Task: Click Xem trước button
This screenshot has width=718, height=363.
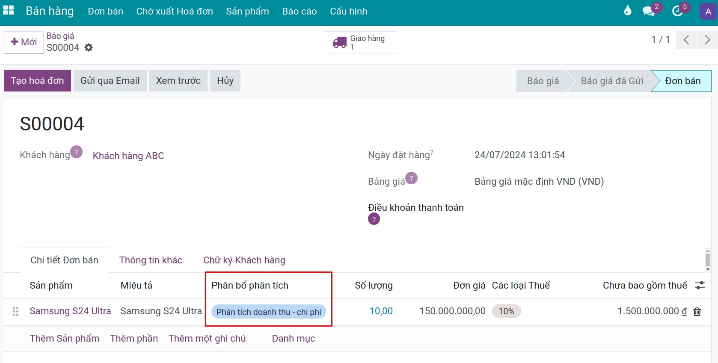Action: coord(178,80)
